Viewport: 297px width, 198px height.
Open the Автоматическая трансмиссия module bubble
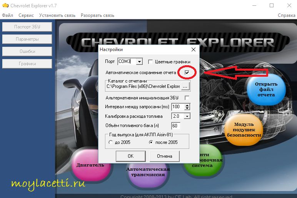click(148, 175)
